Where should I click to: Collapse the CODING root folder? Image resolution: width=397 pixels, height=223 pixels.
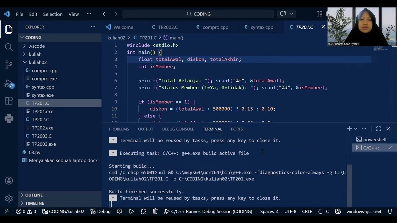coord(60,37)
